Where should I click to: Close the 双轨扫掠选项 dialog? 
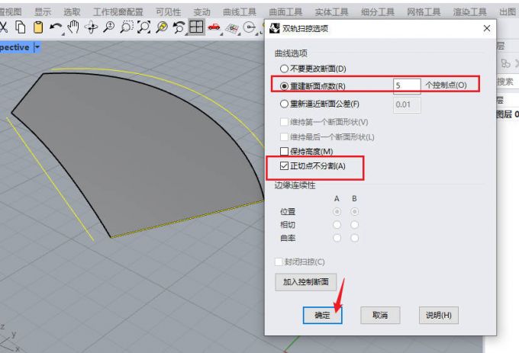pyautogui.click(x=487, y=28)
